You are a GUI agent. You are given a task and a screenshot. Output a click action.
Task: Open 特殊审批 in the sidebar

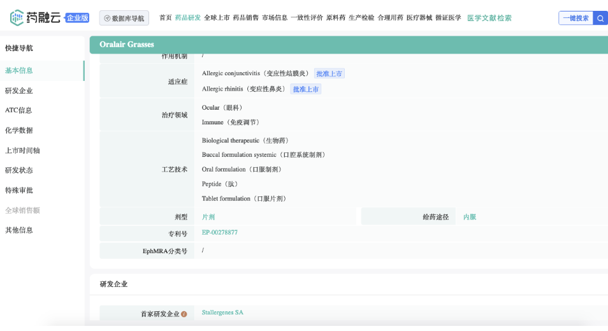tap(19, 190)
